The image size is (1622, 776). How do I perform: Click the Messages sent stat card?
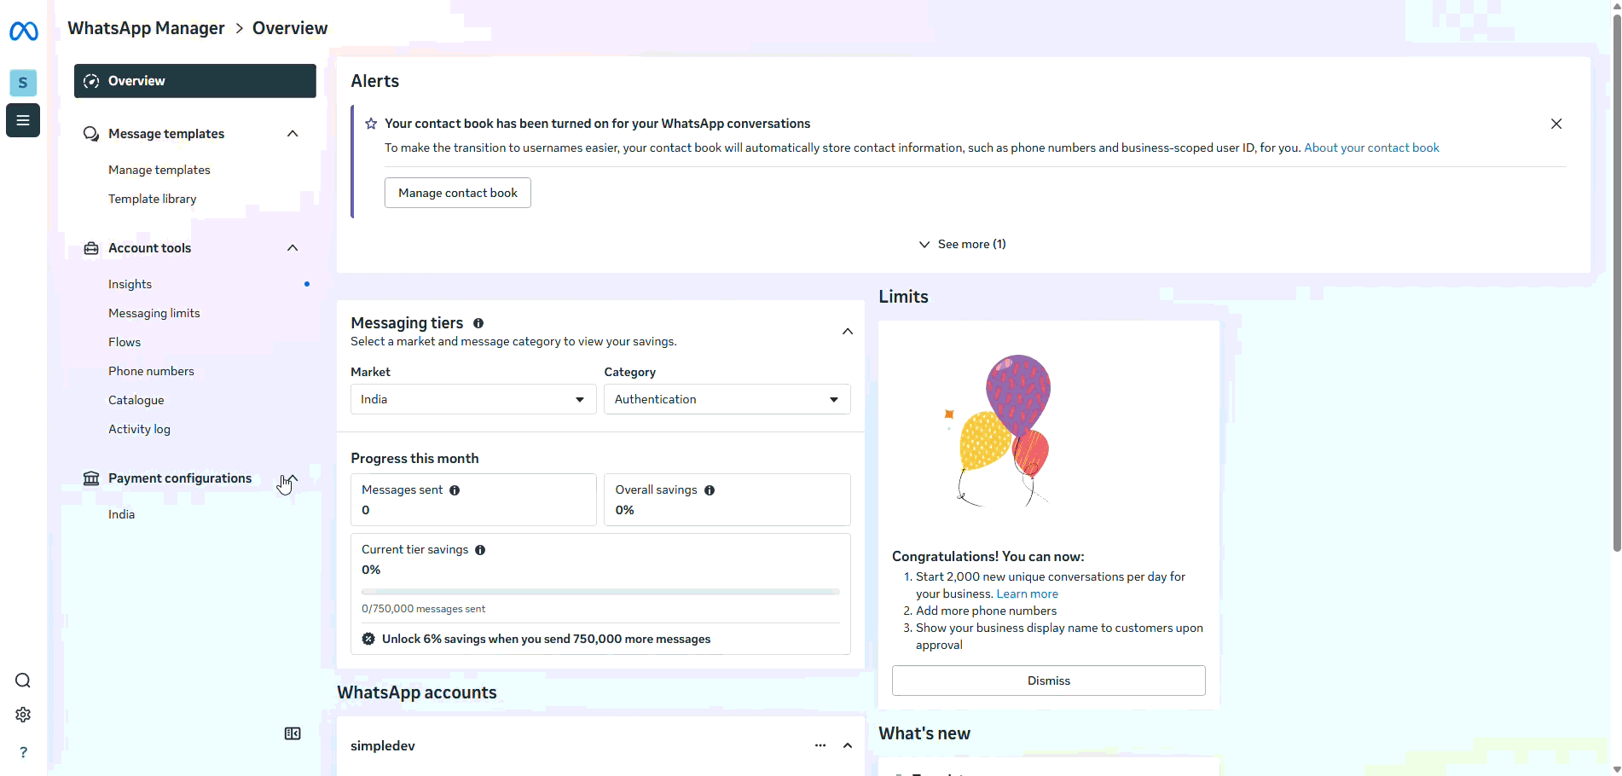click(x=473, y=500)
